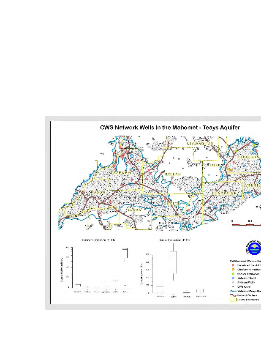This screenshot has height=338, width=261.
Task: Click the Bedrock Valleys legend line symbol
Action: (232, 295)
